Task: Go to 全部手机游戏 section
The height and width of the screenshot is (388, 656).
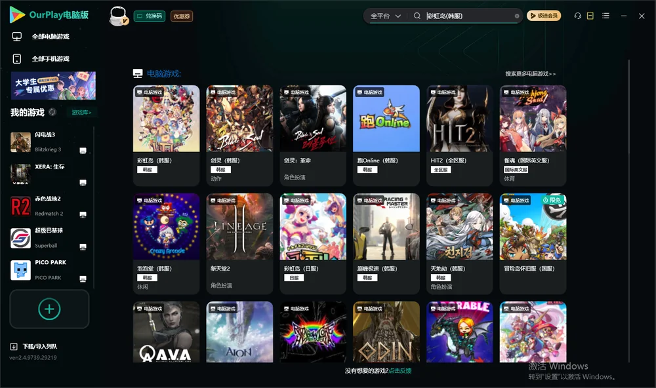Action: pos(41,58)
